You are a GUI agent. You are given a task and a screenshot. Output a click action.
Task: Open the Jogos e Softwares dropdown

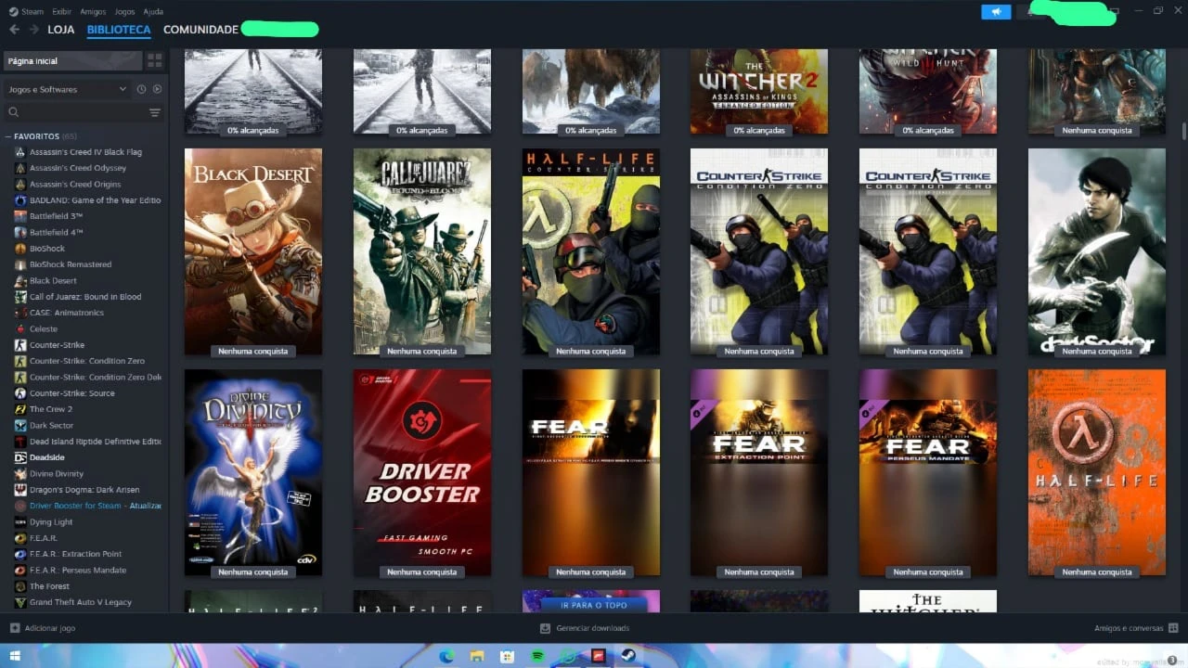point(67,89)
